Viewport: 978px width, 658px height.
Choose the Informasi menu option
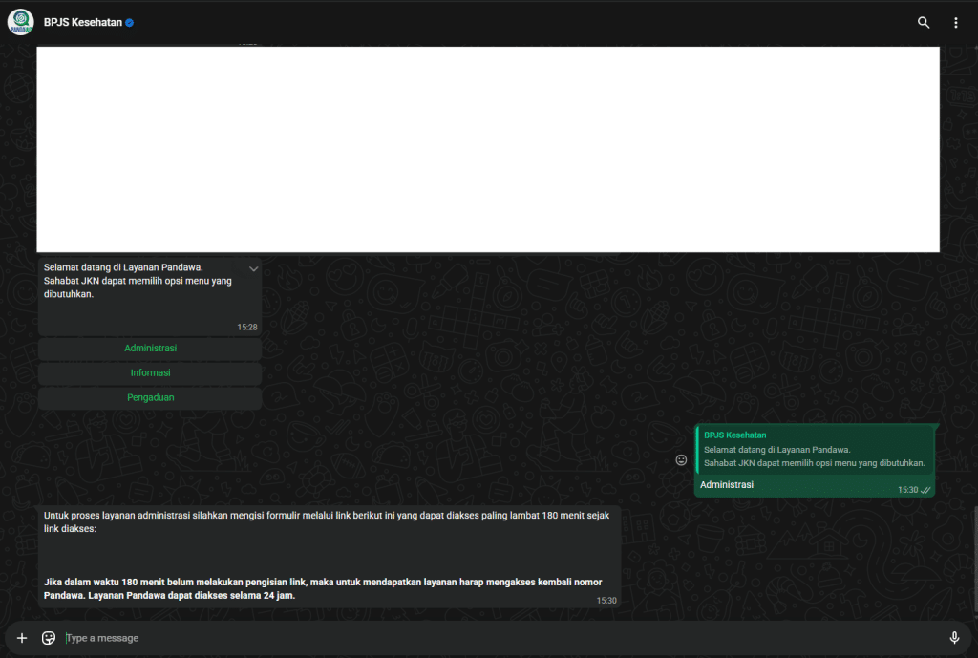pyautogui.click(x=150, y=373)
